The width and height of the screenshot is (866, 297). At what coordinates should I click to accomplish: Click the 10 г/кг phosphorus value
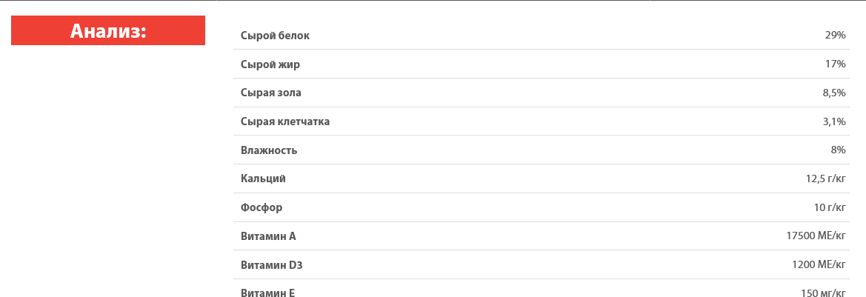(x=830, y=207)
